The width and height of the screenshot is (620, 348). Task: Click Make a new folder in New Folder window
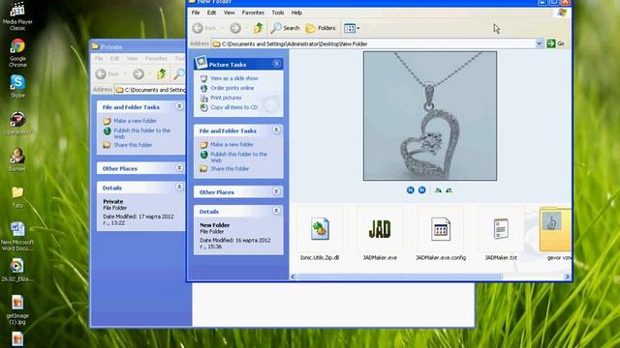[x=232, y=144]
